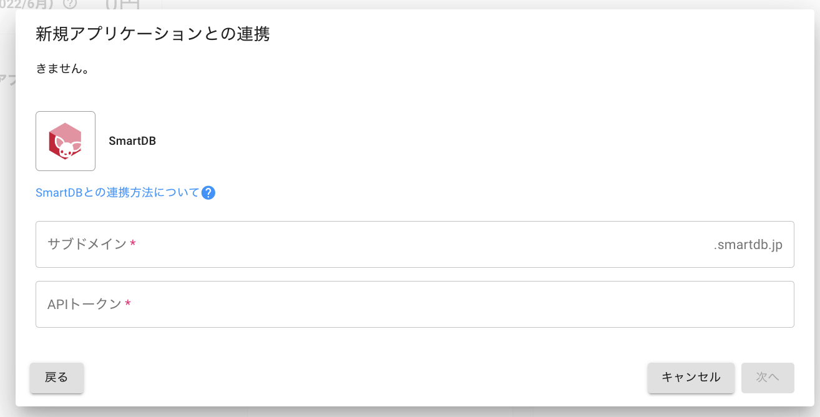This screenshot has height=417, width=820.
Task: Click the red asterisk beside サブドメイン
Action: coord(133,244)
